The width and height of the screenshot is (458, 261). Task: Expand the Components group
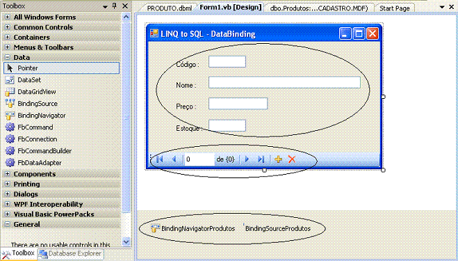click(x=8, y=174)
